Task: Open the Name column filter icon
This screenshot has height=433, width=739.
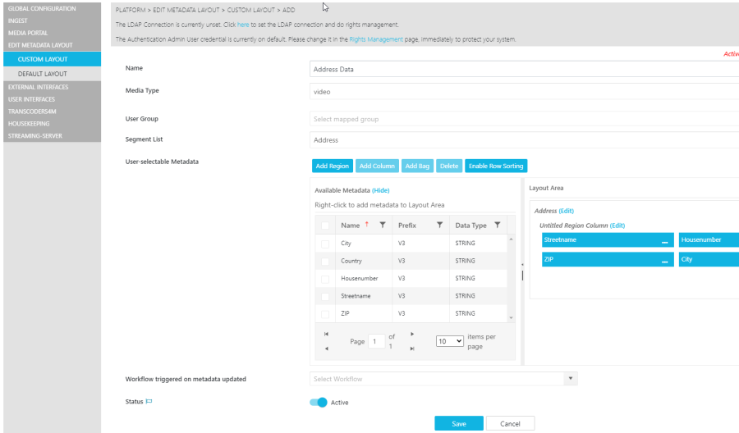Action: [383, 226]
